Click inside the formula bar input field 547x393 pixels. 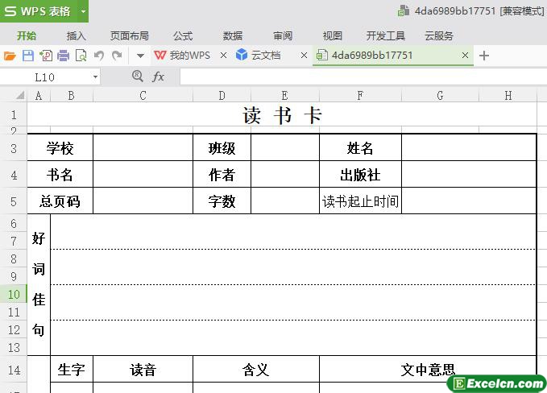(354, 77)
